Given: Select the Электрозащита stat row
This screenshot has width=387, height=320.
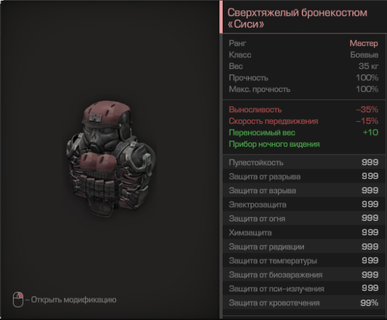Looking at the screenshot, I should [304, 204].
